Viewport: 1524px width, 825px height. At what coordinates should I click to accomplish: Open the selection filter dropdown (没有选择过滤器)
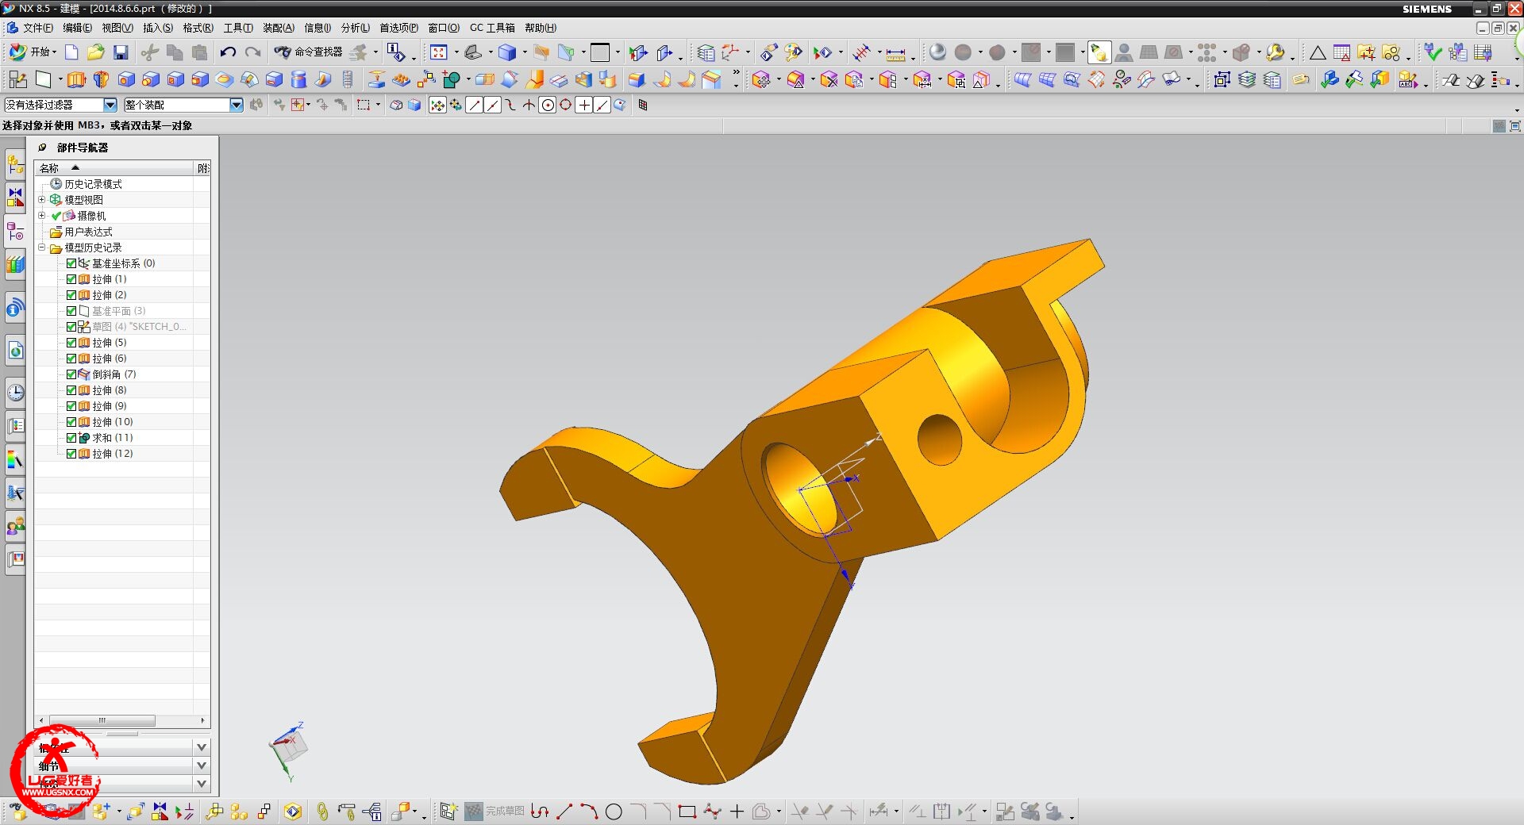[110, 105]
